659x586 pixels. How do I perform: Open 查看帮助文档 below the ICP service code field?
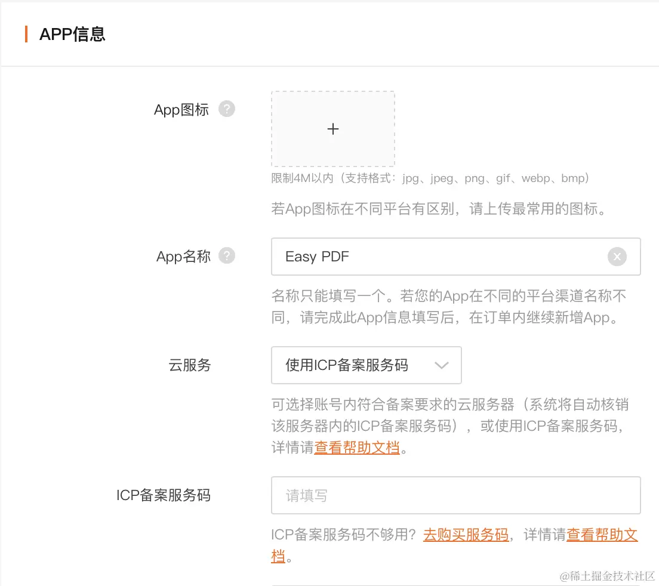[602, 535]
